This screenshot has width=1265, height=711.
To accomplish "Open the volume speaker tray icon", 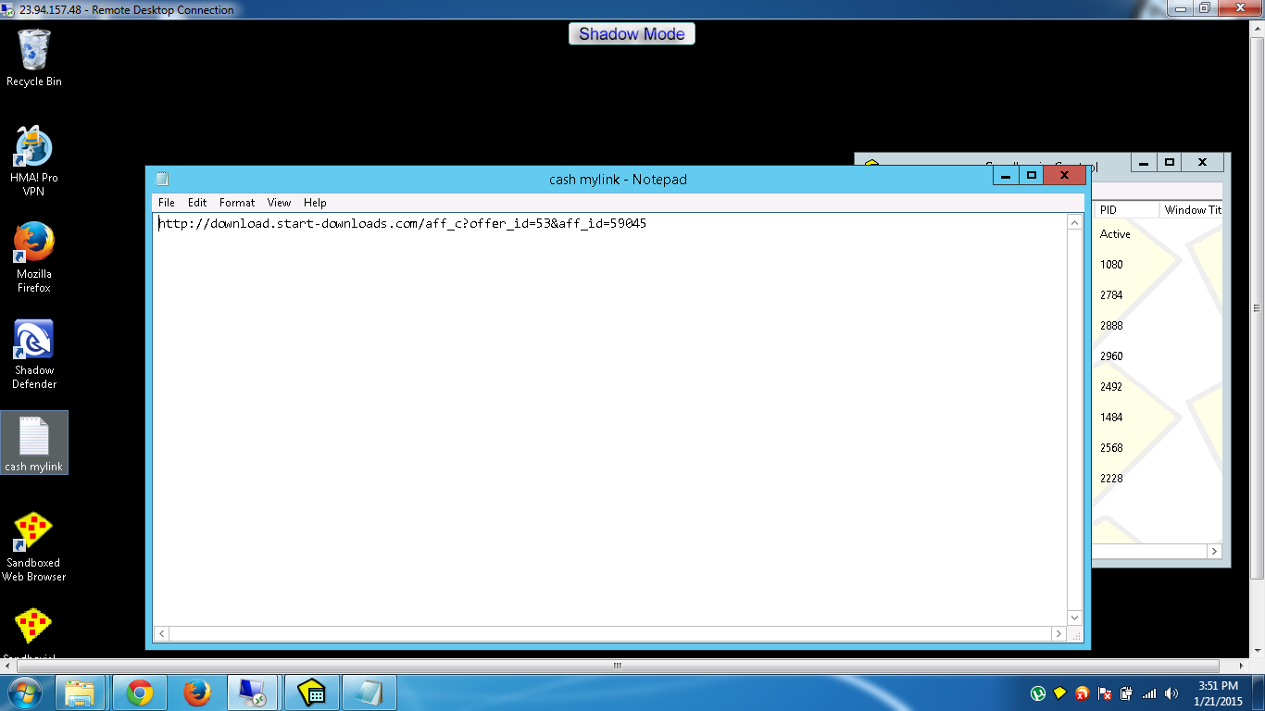I will coord(1173,693).
